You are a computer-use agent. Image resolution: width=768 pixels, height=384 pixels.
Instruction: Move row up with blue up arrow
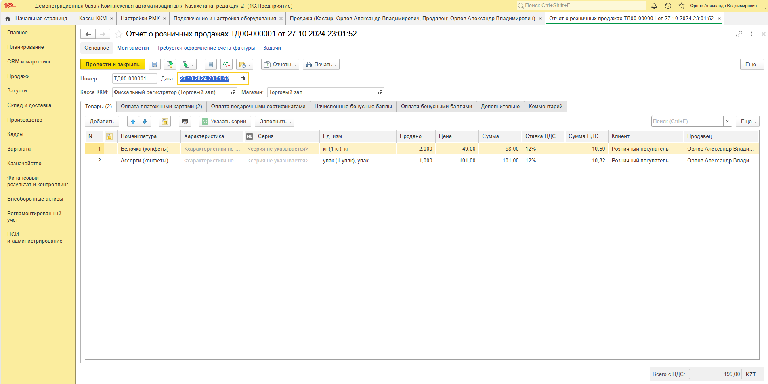[133, 122]
